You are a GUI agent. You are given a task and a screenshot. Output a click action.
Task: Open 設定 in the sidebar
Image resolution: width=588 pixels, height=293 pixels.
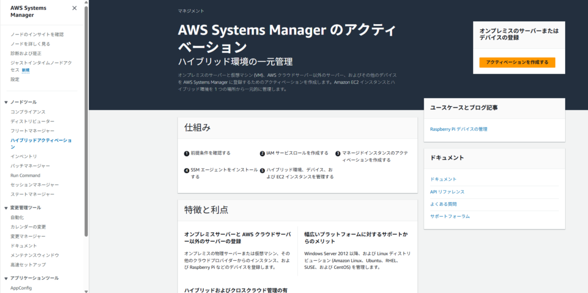point(15,80)
